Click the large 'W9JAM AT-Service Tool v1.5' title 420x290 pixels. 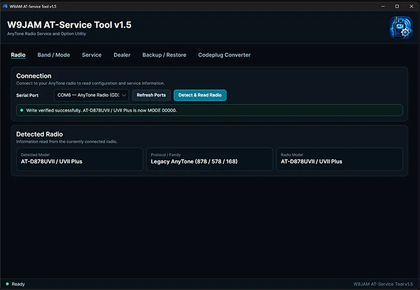pos(70,25)
